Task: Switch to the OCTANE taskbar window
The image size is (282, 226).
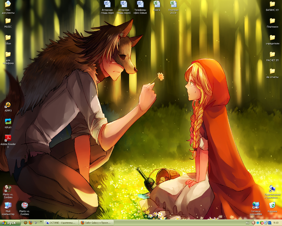Action: pos(60,222)
